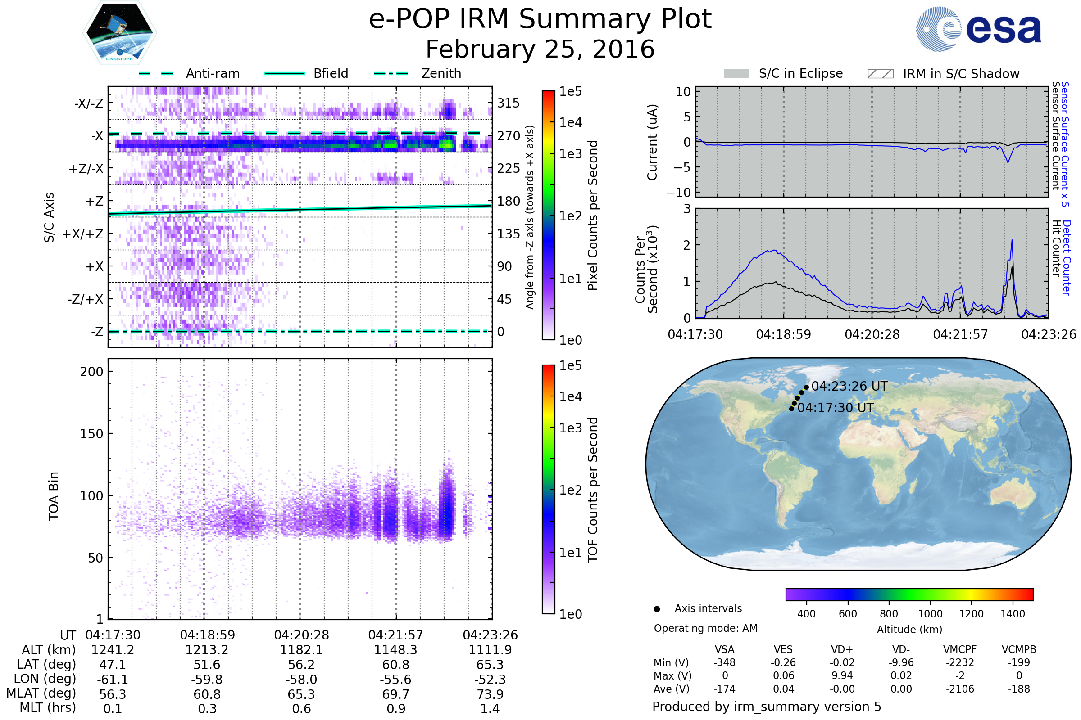The image size is (1081, 720).
Task: Click the Zenith dash-dot legend line
Action: [x=391, y=73]
